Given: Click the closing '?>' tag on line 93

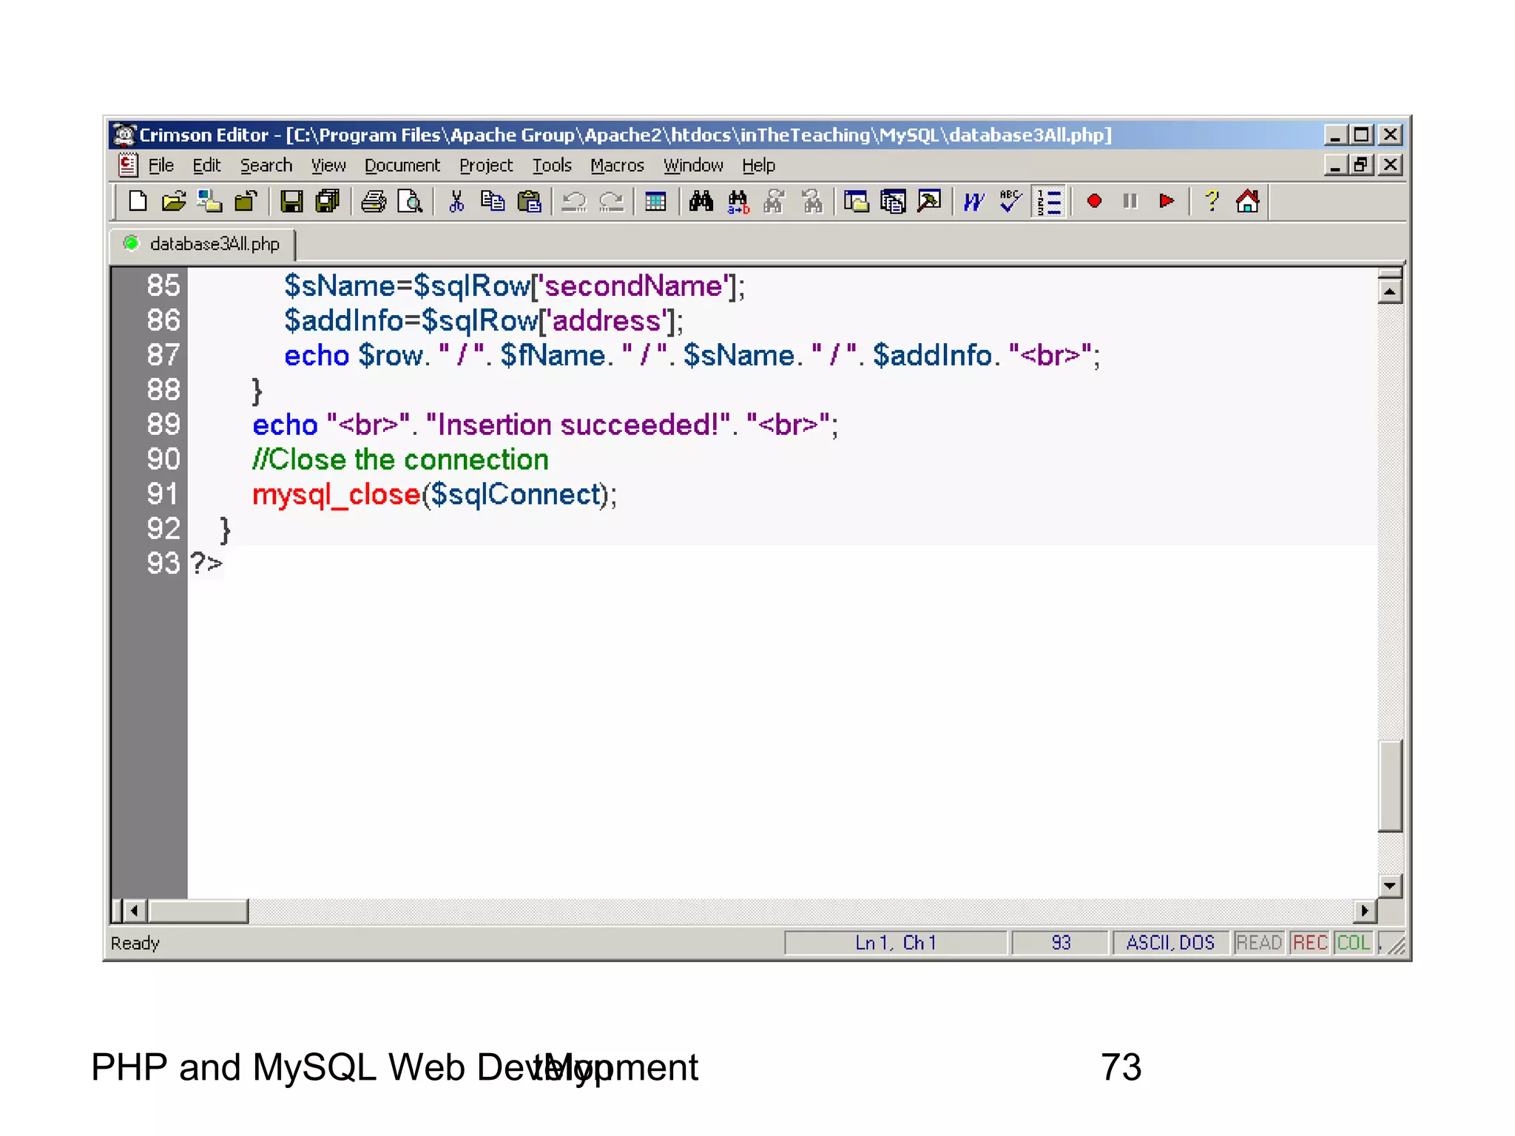Looking at the screenshot, I should [206, 564].
